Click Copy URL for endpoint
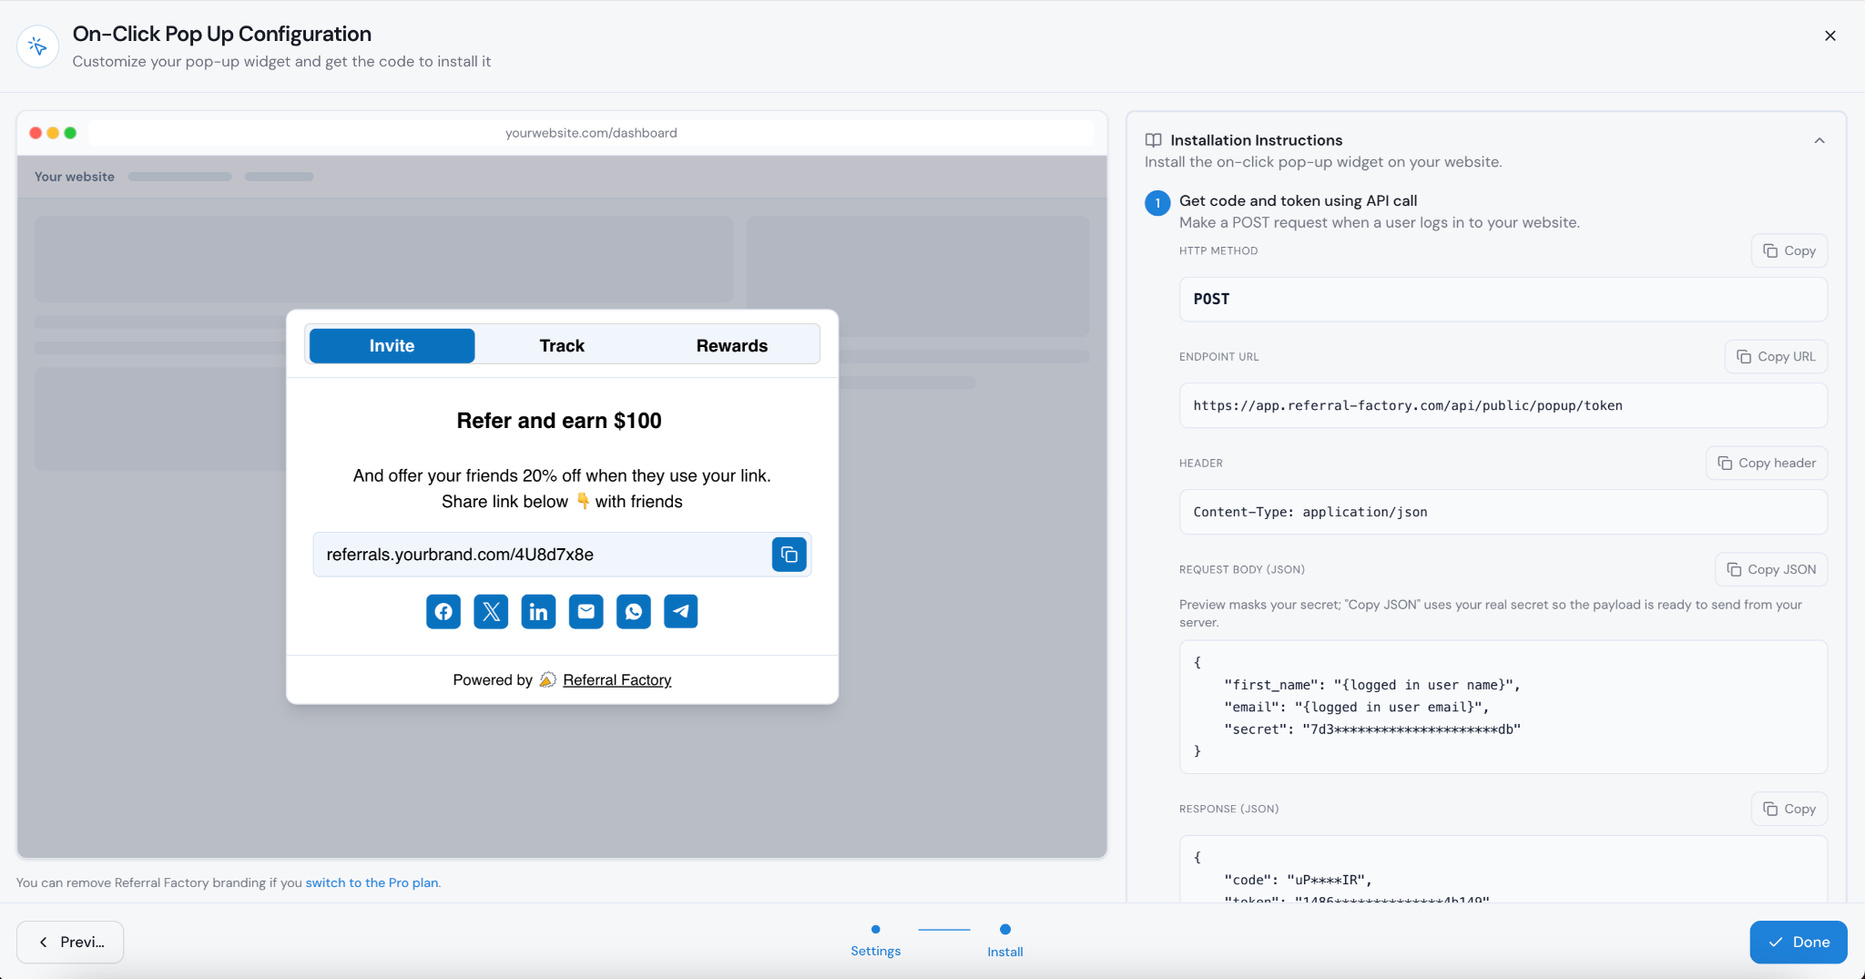This screenshot has width=1865, height=979. [x=1775, y=357]
